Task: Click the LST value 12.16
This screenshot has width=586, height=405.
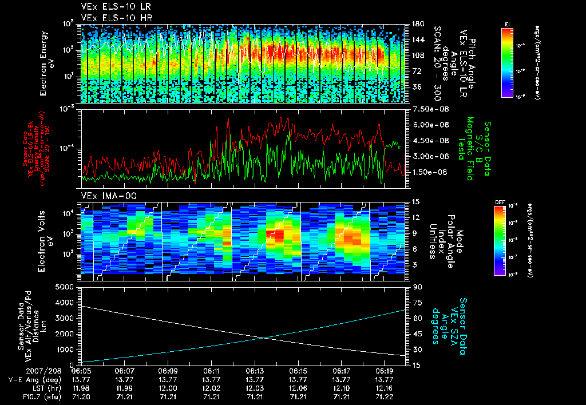Action: pyautogui.click(x=385, y=388)
